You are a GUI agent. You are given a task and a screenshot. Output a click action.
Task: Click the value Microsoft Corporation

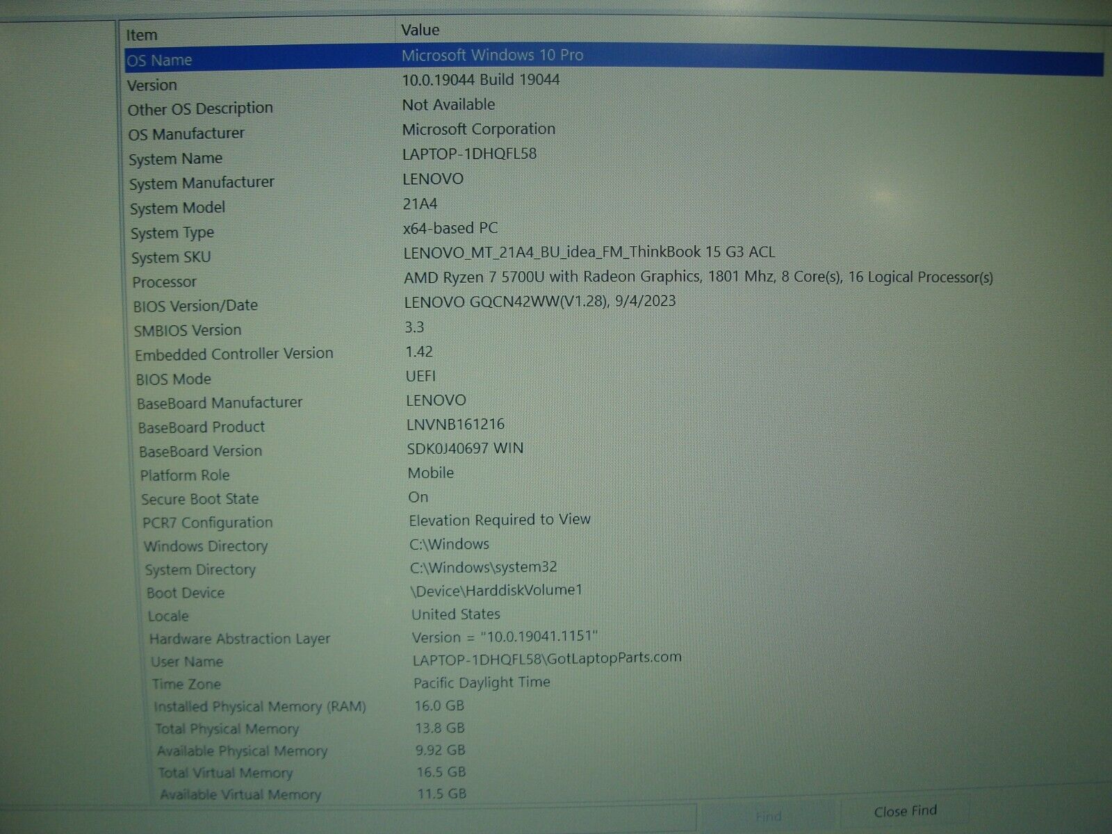pos(479,129)
